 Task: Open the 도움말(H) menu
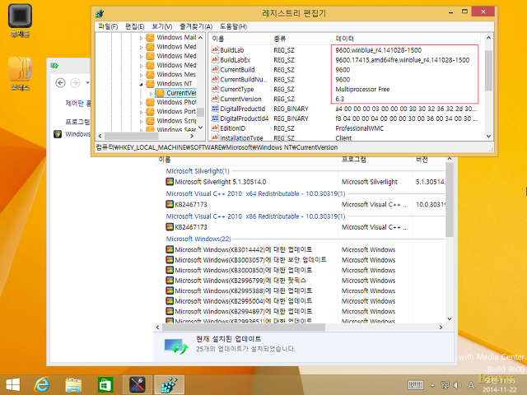[x=233, y=26]
